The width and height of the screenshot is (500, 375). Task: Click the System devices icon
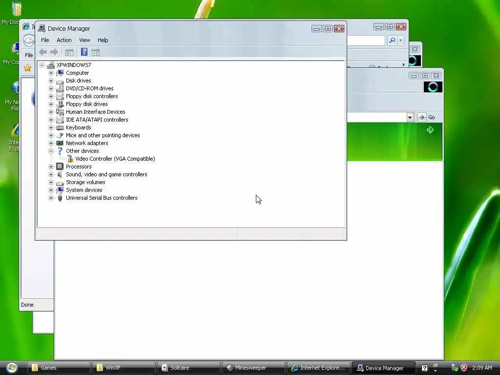click(x=60, y=190)
